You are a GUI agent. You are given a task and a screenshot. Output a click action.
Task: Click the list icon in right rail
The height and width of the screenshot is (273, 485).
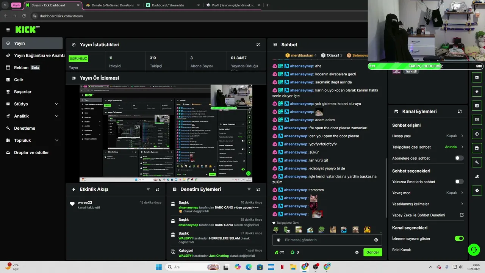pyautogui.click(x=477, y=105)
